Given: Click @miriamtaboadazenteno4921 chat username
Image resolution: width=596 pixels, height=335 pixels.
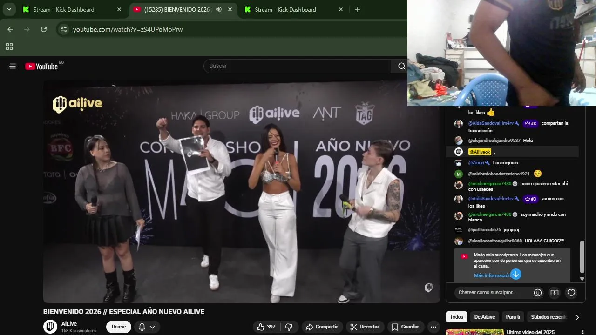Looking at the screenshot, I should (499, 174).
